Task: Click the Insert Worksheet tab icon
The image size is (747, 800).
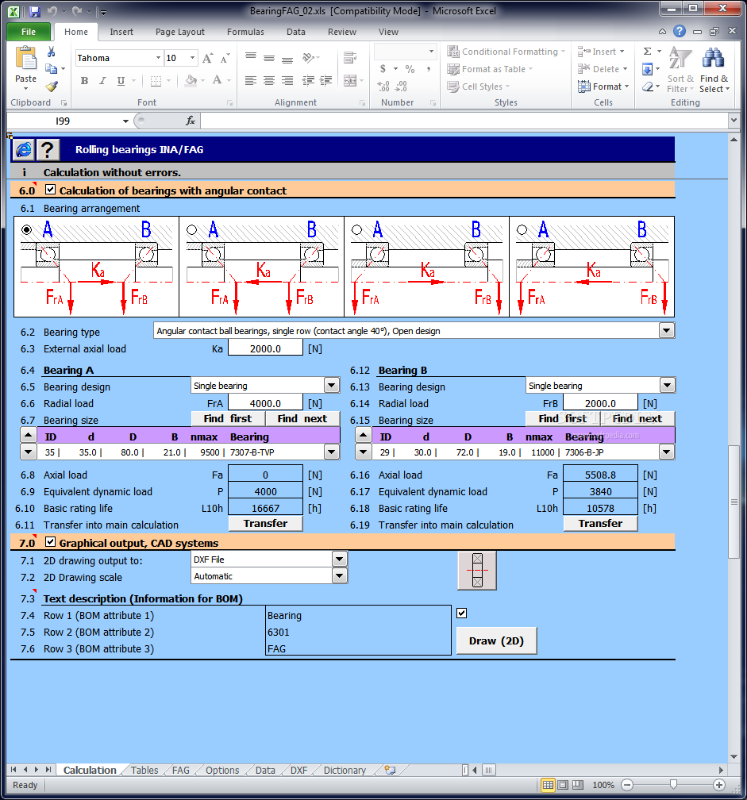Action: 391,770
